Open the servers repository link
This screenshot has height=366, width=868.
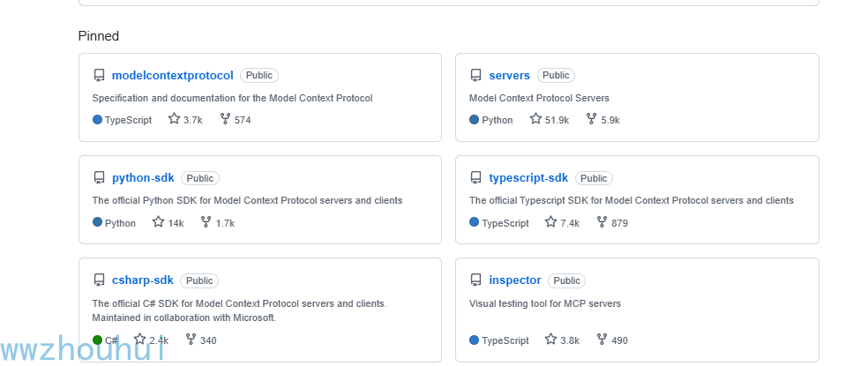coord(509,76)
